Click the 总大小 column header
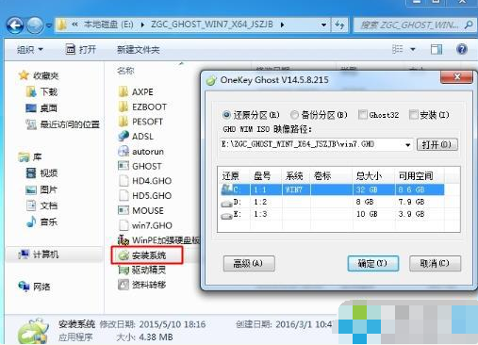 [369, 175]
